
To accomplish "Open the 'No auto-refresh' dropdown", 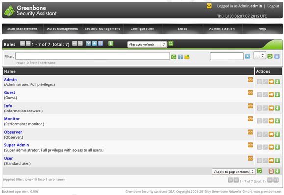I will tap(147, 44).
